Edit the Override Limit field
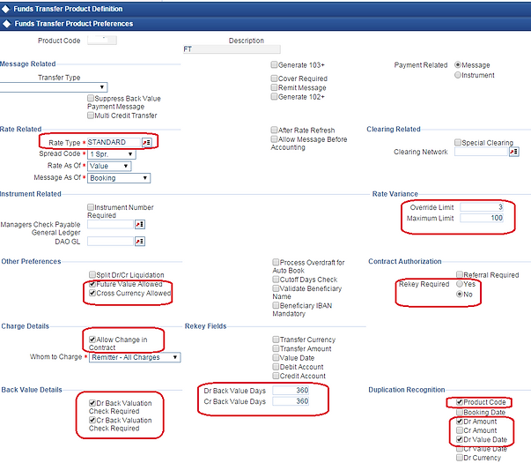 [482, 207]
